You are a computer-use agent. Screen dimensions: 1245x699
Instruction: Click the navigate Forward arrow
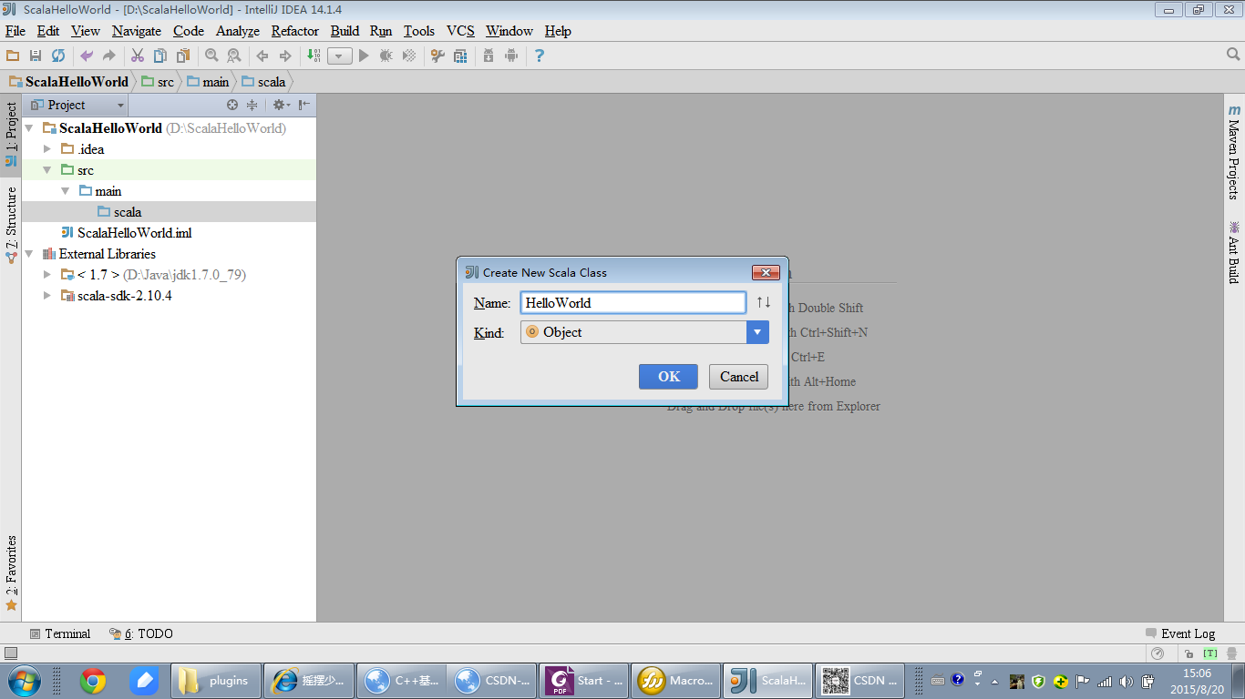[x=285, y=56]
